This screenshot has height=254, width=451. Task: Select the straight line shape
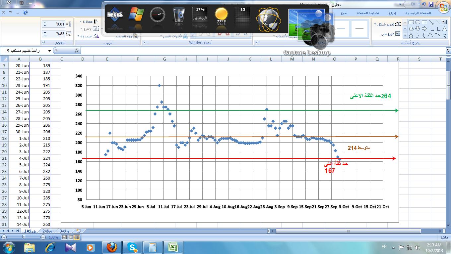point(438,22)
